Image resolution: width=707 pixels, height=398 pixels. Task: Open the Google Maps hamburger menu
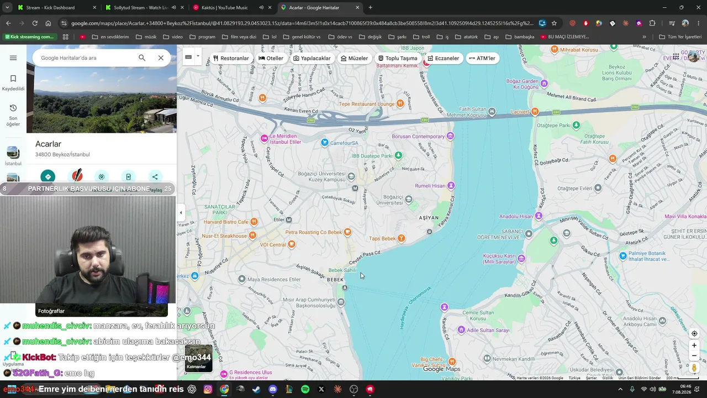pyautogui.click(x=13, y=58)
